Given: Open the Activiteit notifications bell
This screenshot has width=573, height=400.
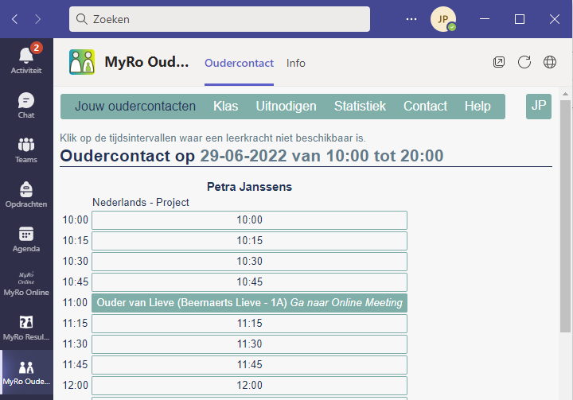Looking at the screenshot, I should [x=26, y=60].
